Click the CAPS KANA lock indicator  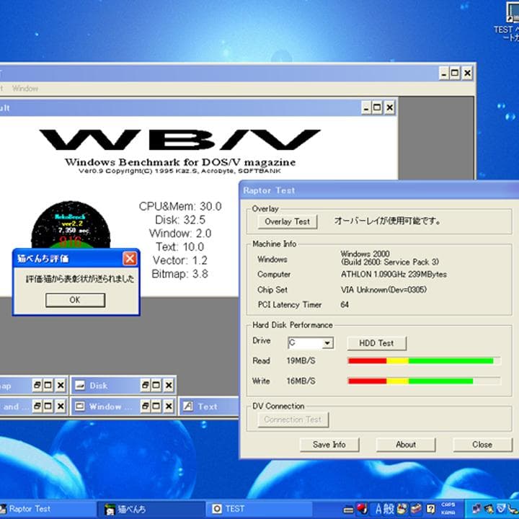[448, 509]
